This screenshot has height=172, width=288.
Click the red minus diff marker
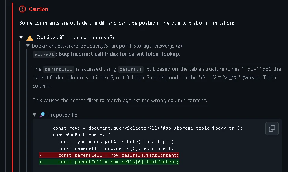click(x=40, y=155)
